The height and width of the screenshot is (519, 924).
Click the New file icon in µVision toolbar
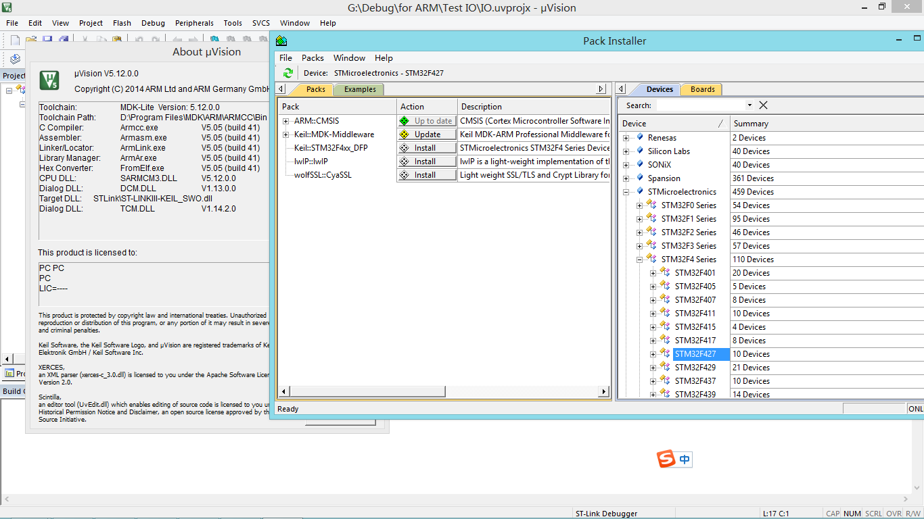click(15, 41)
